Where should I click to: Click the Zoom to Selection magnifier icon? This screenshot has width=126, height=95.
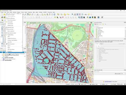click(x=30, y=15)
